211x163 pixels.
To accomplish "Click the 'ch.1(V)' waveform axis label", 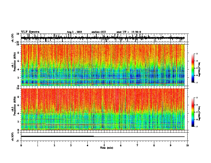I will (13, 38).
